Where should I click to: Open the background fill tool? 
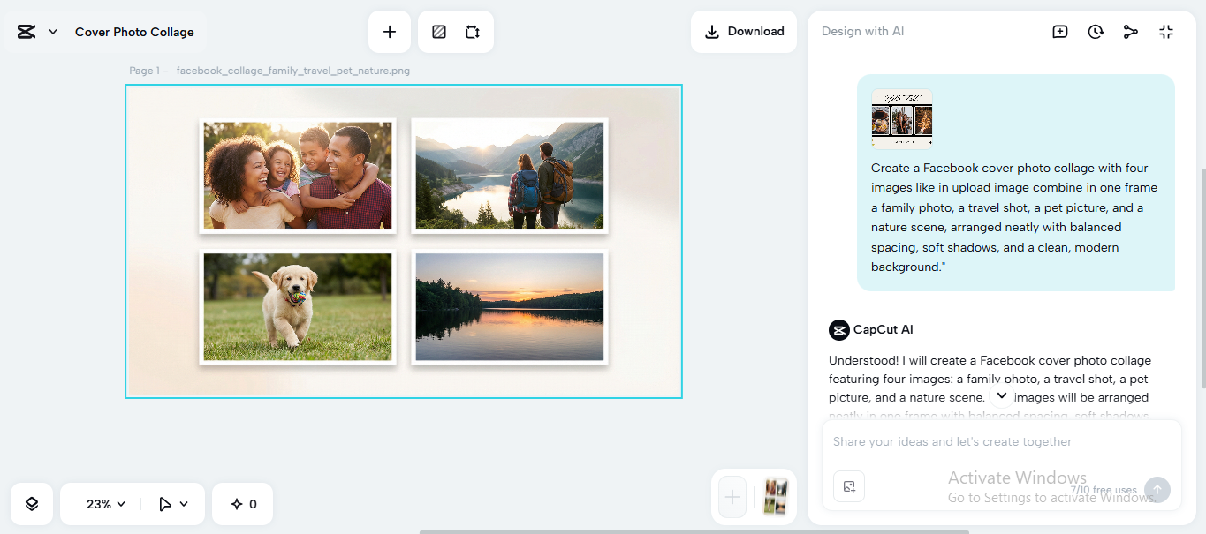tap(438, 31)
